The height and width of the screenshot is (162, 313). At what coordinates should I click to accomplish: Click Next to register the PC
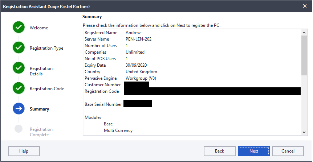tap(254, 151)
